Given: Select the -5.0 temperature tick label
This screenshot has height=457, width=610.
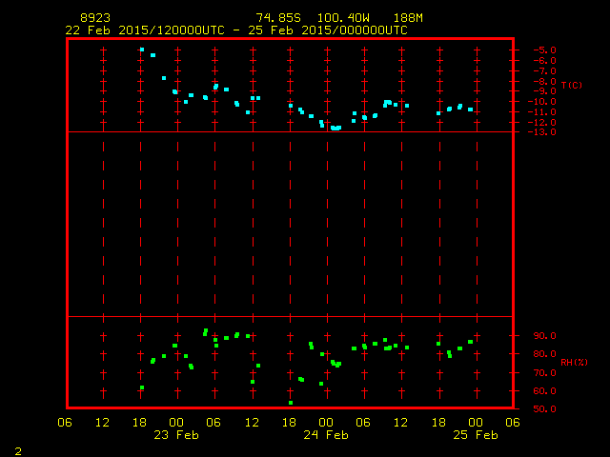Looking at the screenshot, I should (x=544, y=50).
